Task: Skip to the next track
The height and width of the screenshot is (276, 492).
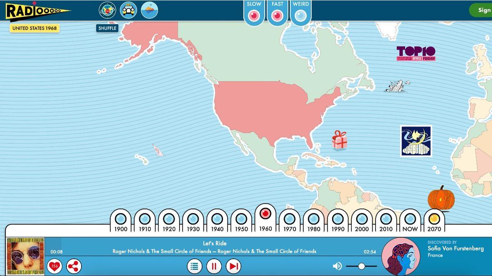Action: coord(233,266)
